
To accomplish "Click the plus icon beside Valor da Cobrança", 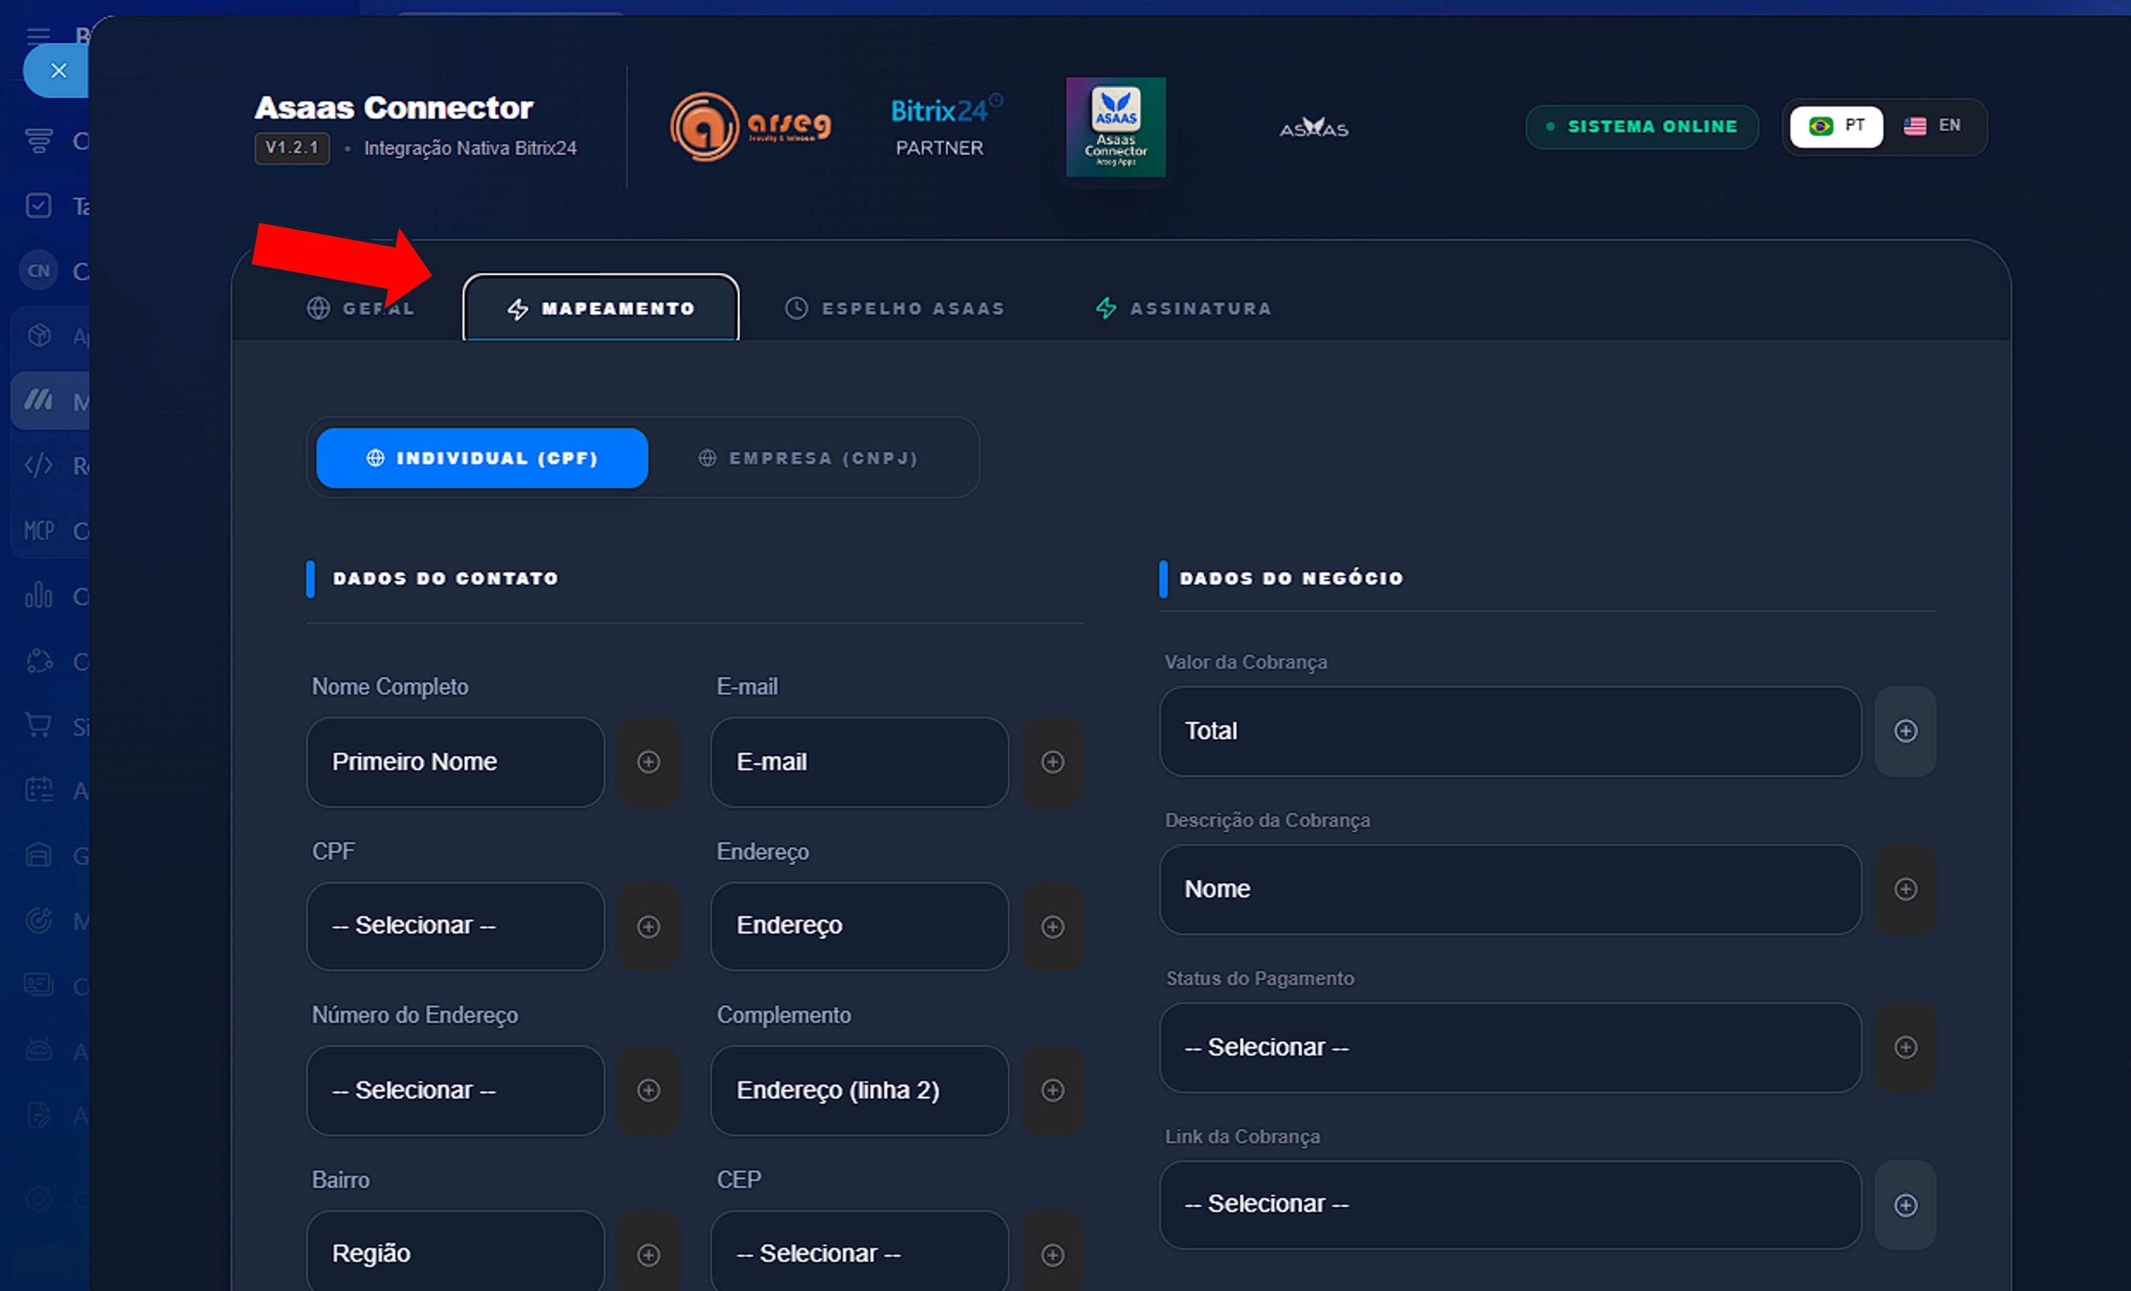I will (1905, 731).
